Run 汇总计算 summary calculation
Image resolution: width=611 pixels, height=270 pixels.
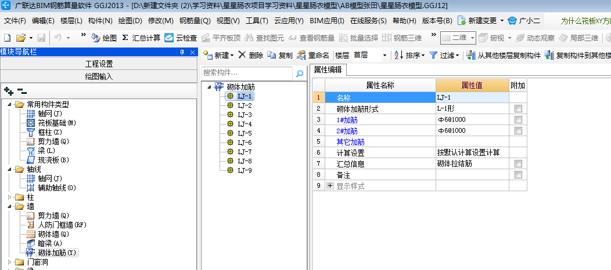point(141,38)
